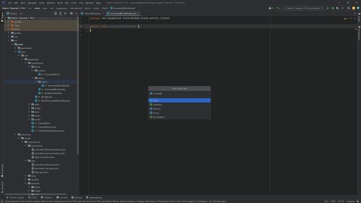
Task: Click Expand All icon in Project panel header
Action: (60, 14)
